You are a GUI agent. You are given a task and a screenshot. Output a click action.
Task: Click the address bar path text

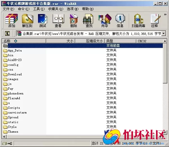coord(92,34)
